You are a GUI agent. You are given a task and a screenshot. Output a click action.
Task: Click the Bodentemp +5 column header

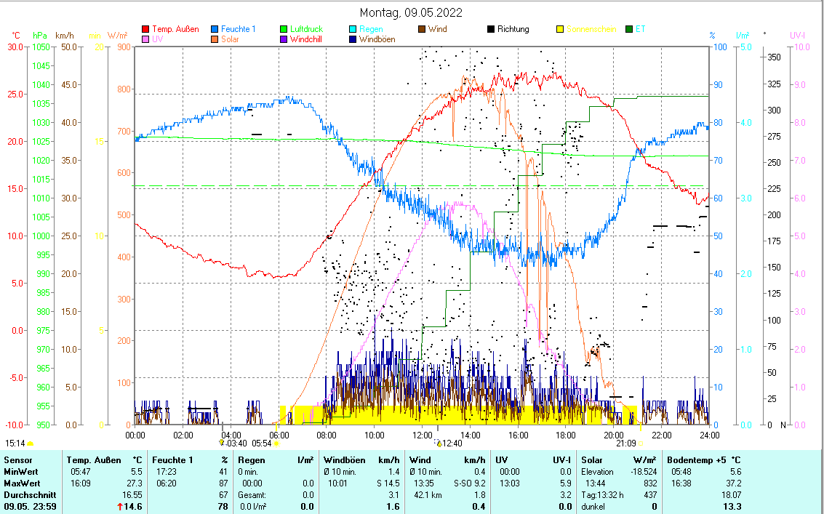point(704,460)
